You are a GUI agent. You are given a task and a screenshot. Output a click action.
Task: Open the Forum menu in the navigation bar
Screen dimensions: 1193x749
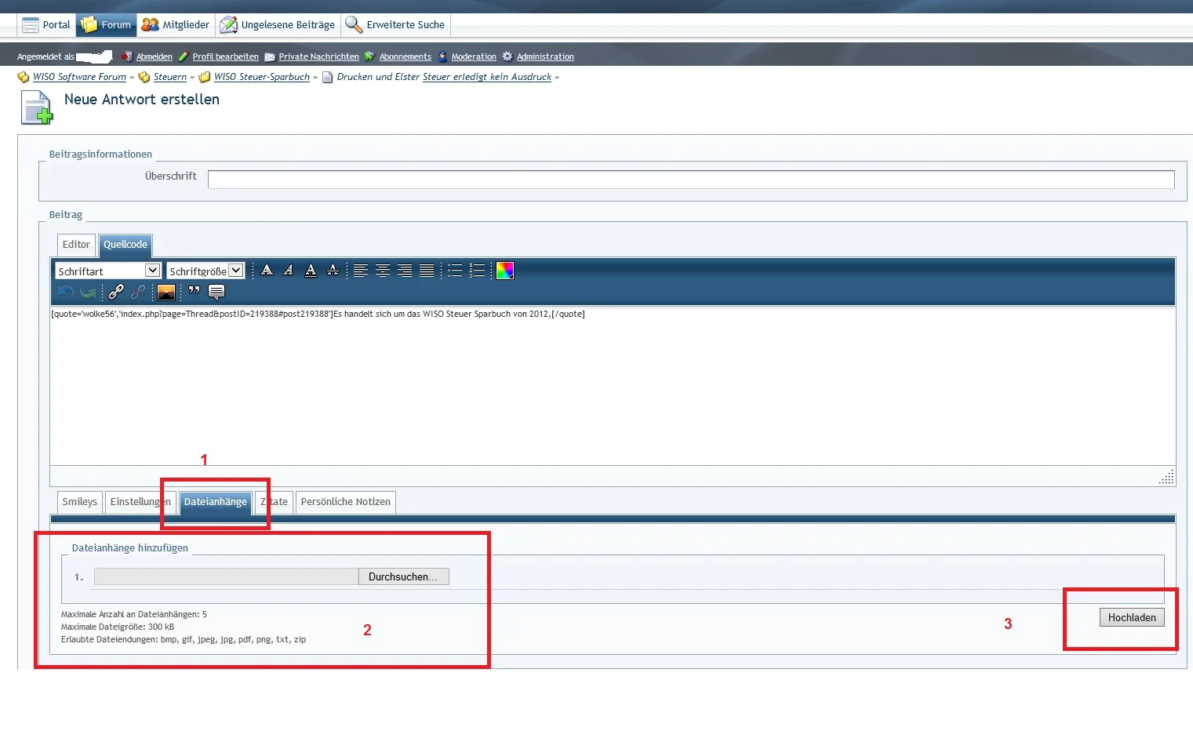click(107, 25)
